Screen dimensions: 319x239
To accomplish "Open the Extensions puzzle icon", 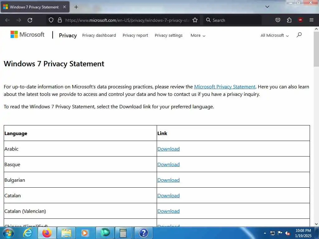I will pyautogui.click(x=289, y=20).
